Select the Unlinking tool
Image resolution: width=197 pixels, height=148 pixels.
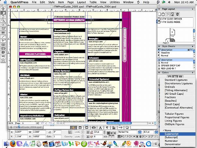click(3, 48)
